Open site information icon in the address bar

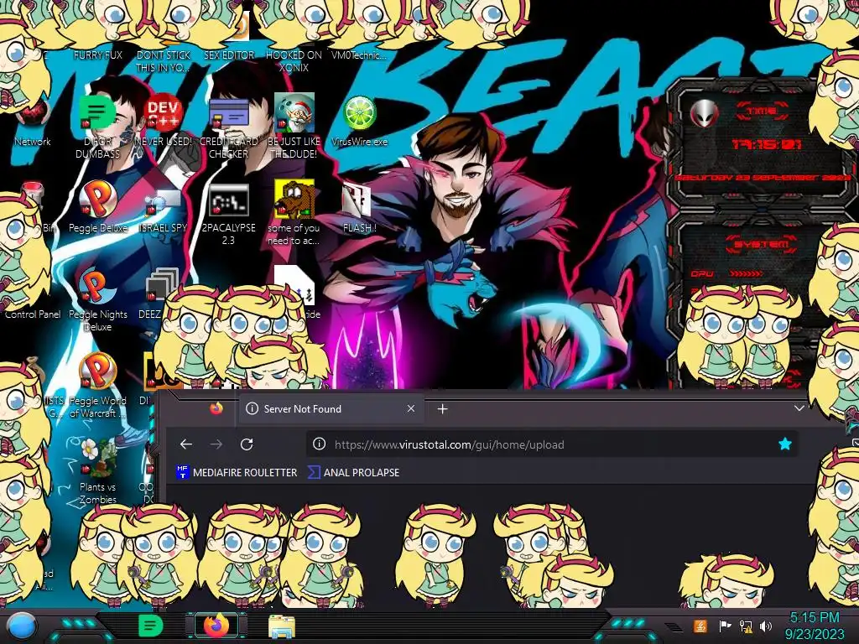click(x=319, y=444)
